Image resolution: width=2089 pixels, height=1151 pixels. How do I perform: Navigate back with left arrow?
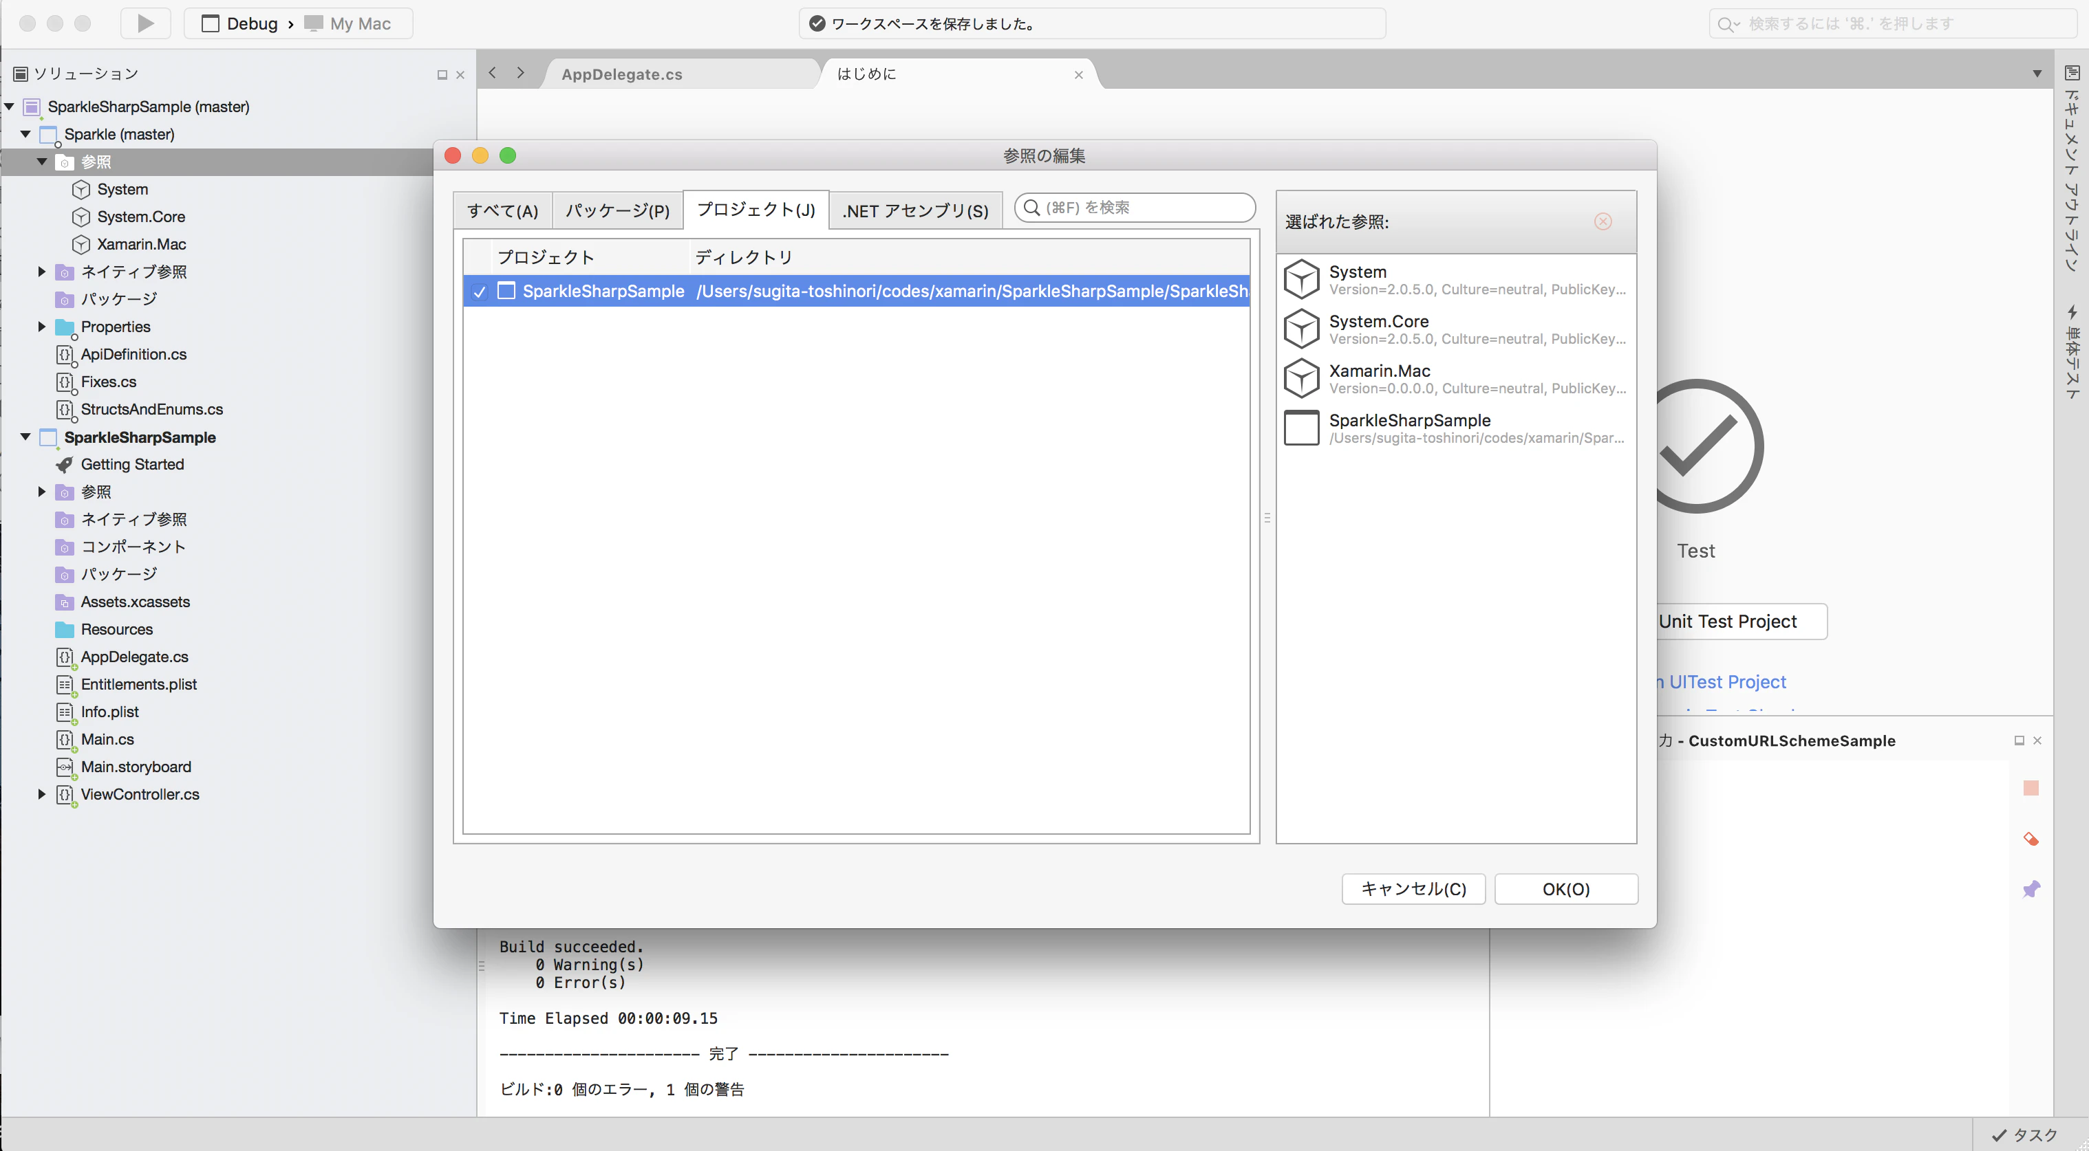point(492,73)
